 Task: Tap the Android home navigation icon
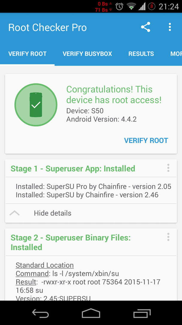point(91,313)
